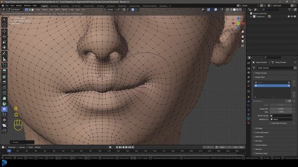Click the Range Min value field
The image size is (298, 167).
pos(281,109)
